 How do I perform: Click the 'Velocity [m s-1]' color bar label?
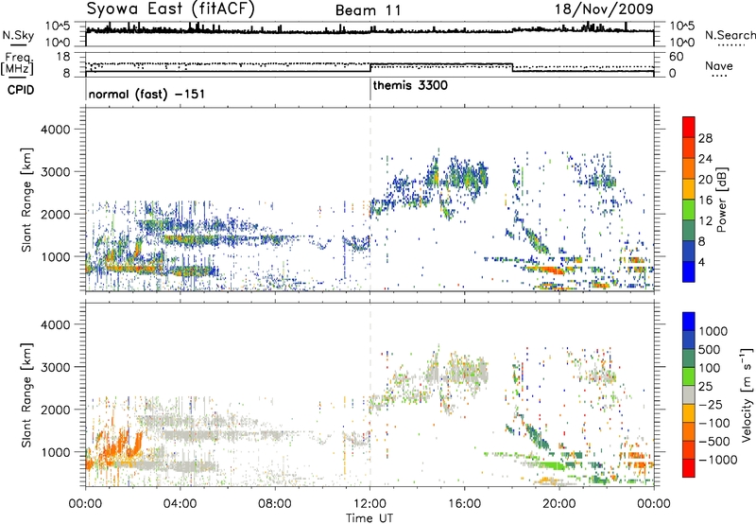click(747, 394)
